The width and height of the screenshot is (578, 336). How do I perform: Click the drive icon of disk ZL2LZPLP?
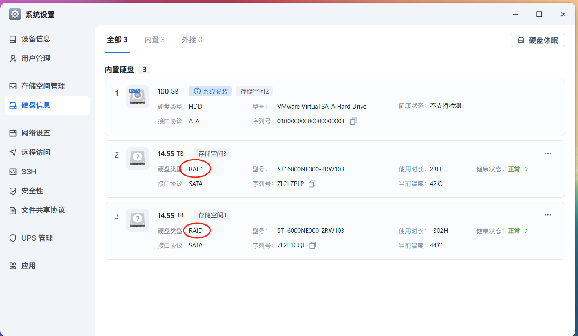138,159
